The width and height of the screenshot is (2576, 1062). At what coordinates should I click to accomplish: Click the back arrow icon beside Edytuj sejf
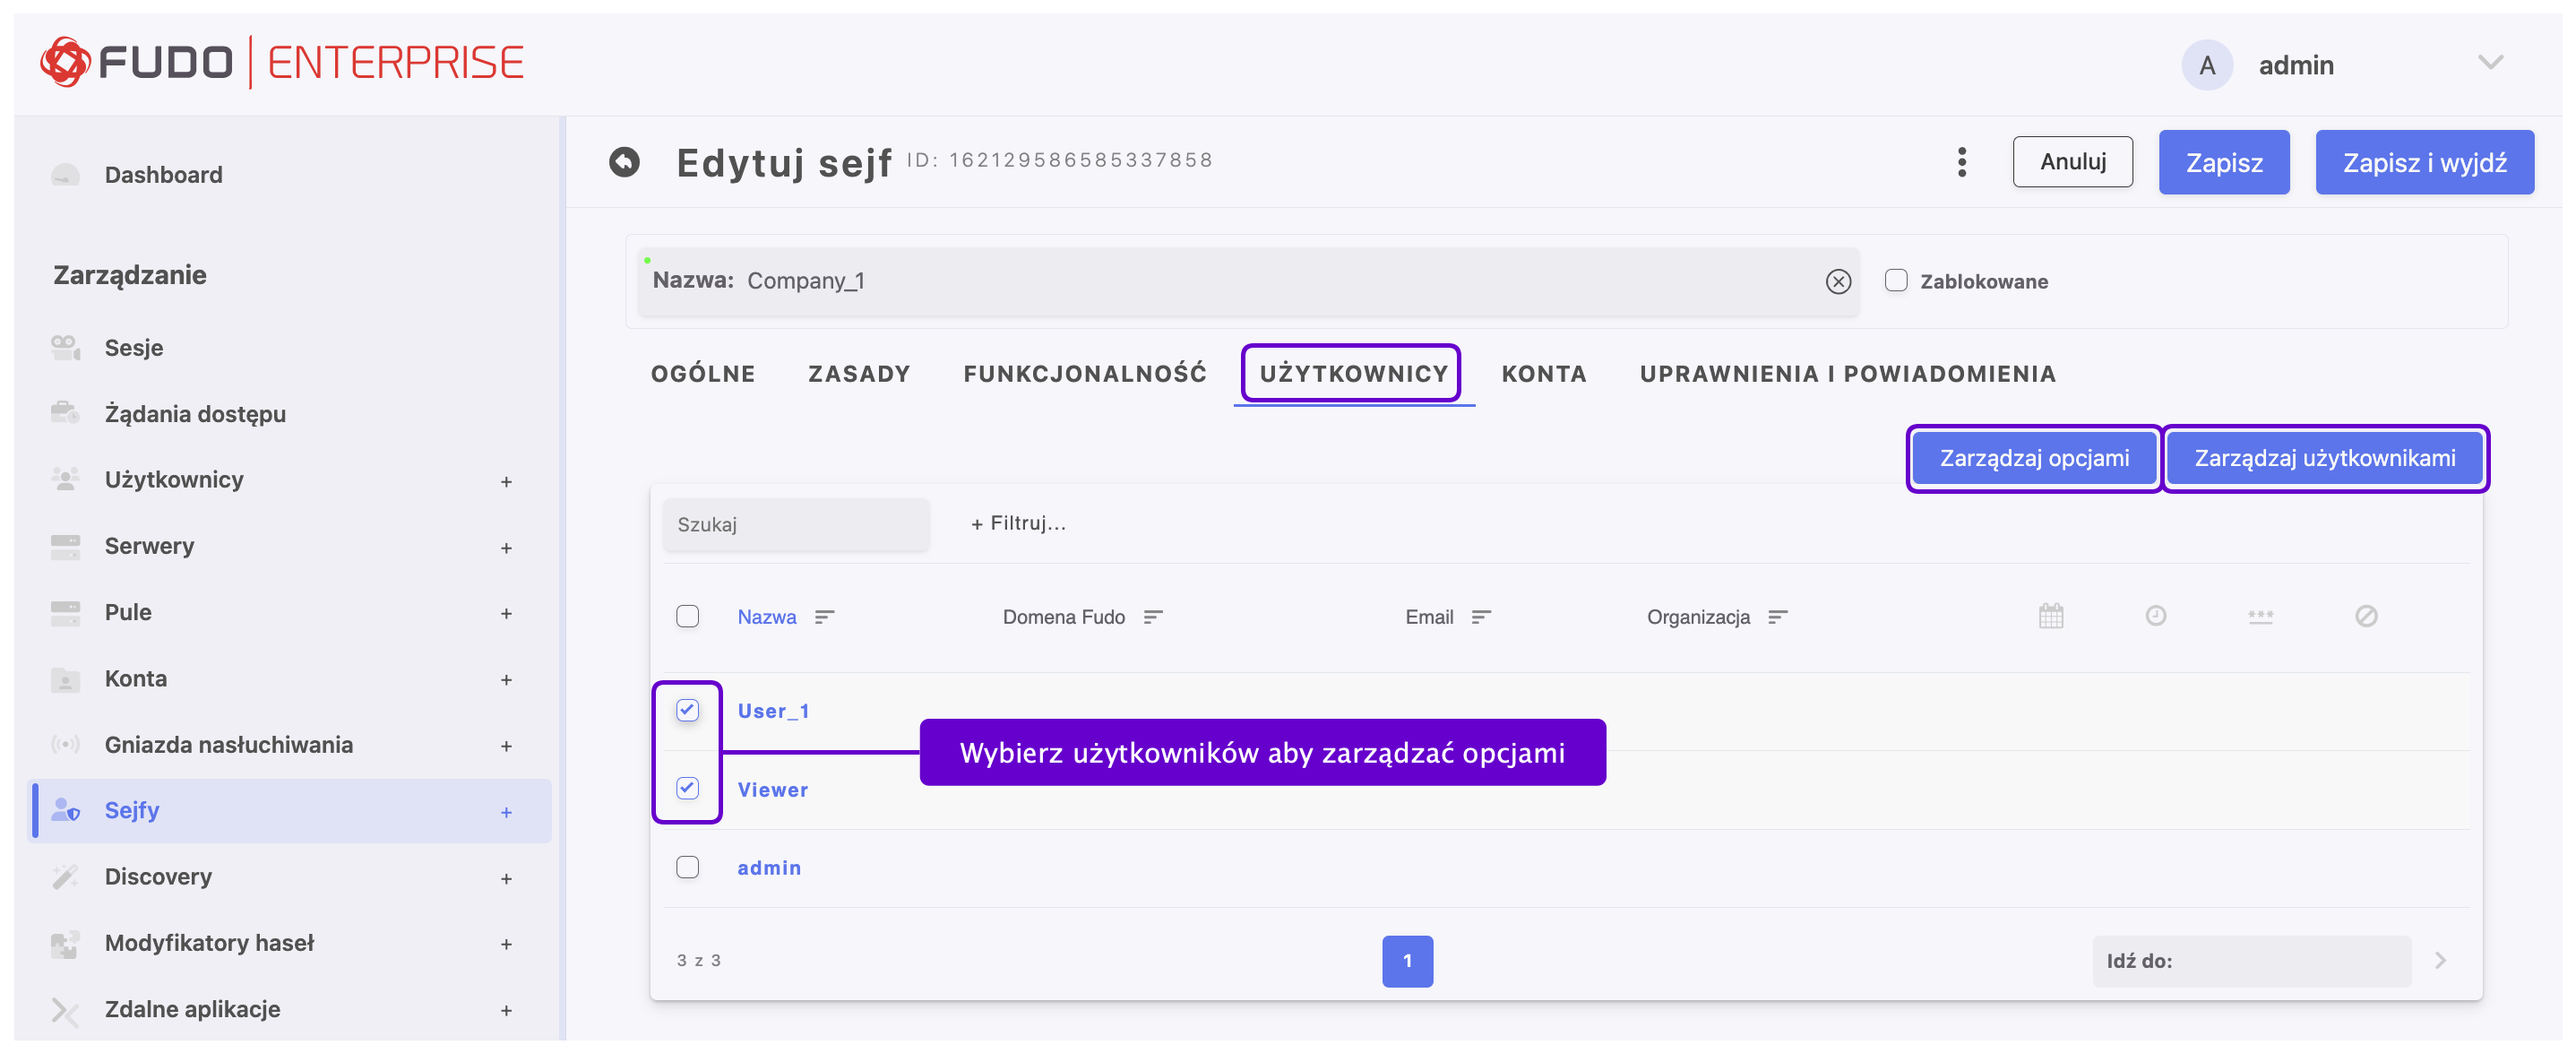624,162
